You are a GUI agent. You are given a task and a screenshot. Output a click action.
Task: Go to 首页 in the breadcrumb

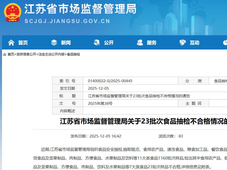[x=11, y=54]
